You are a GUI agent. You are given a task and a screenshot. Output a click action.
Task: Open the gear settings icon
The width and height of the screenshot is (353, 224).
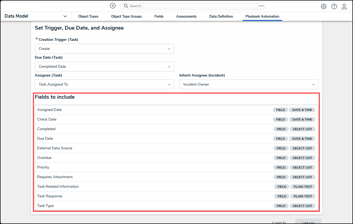[x=324, y=6]
